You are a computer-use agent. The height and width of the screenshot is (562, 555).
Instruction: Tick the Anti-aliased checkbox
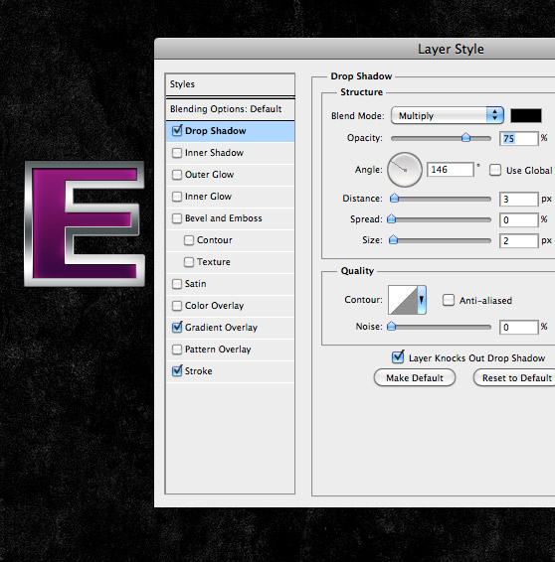(x=449, y=300)
